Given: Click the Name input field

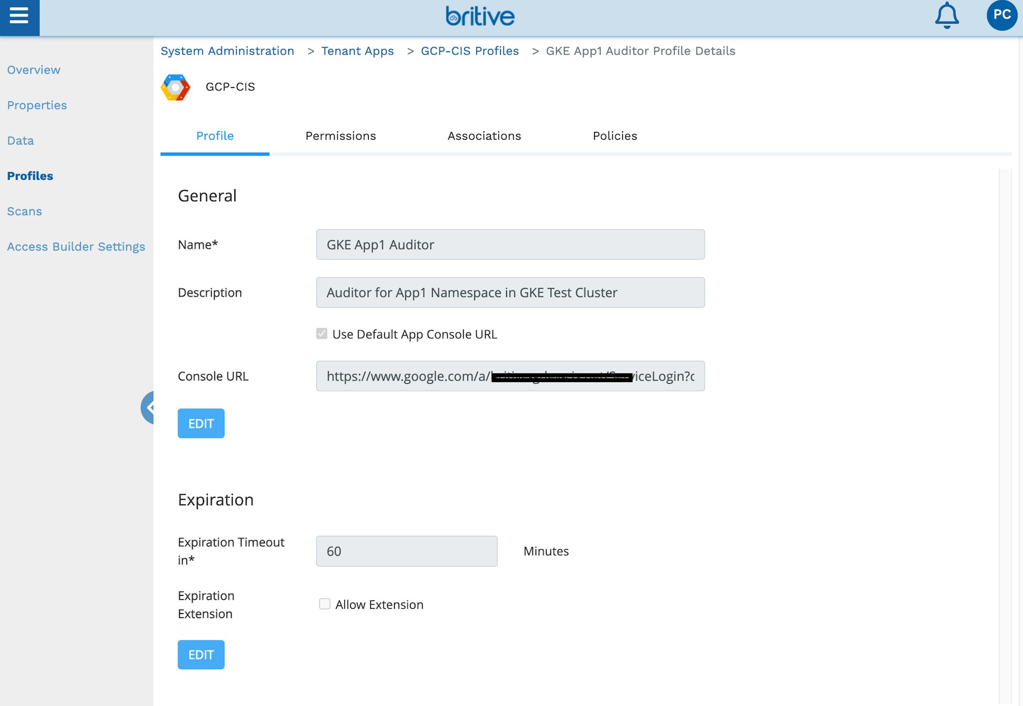Looking at the screenshot, I should tap(510, 245).
